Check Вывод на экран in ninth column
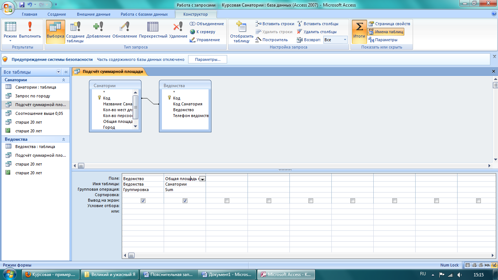This screenshot has height=280, width=498. [x=478, y=201]
